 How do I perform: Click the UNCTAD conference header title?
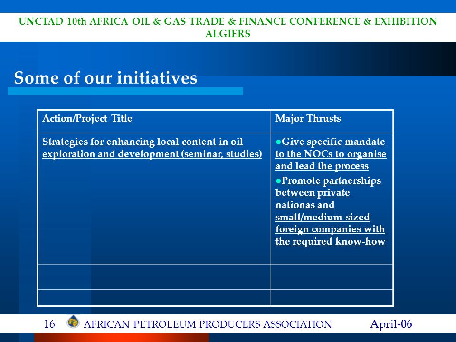click(228, 28)
